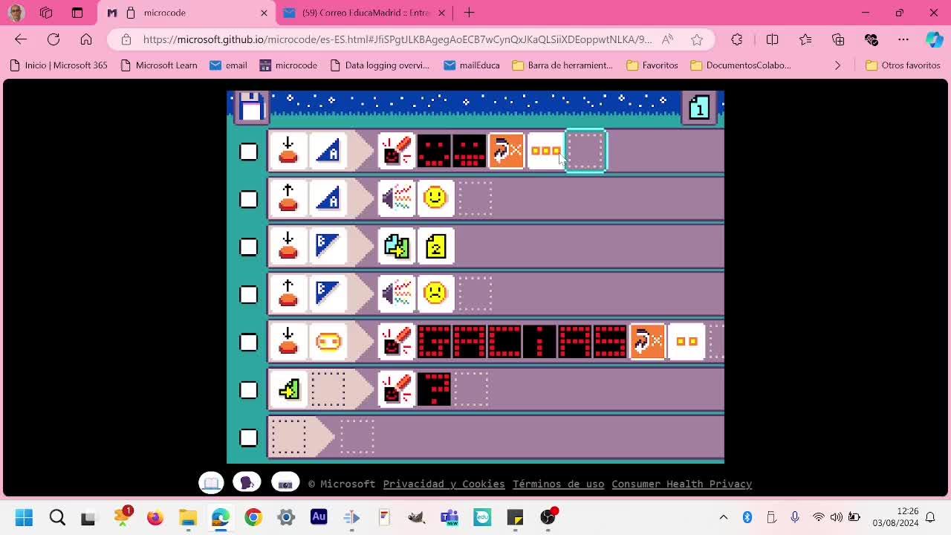Click the green page-start trigger tile

pyautogui.click(x=288, y=389)
